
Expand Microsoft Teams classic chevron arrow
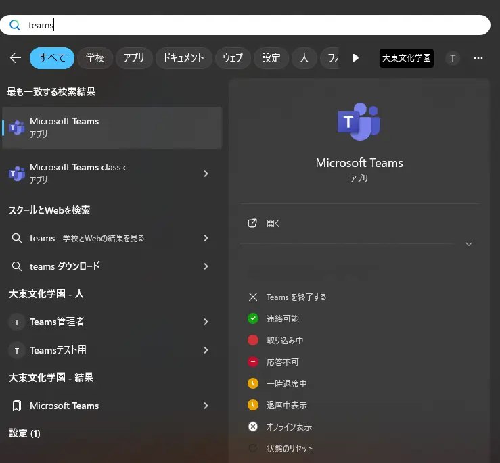click(x=206, y=174)
